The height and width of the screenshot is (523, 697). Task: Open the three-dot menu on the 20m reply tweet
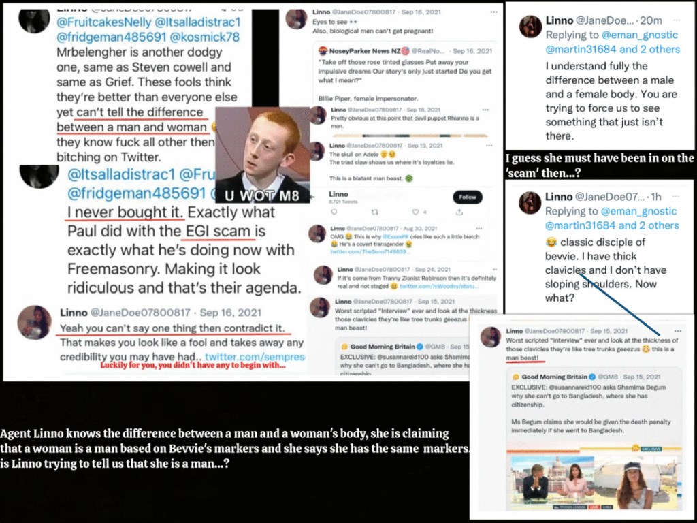(x=677, y=20)
